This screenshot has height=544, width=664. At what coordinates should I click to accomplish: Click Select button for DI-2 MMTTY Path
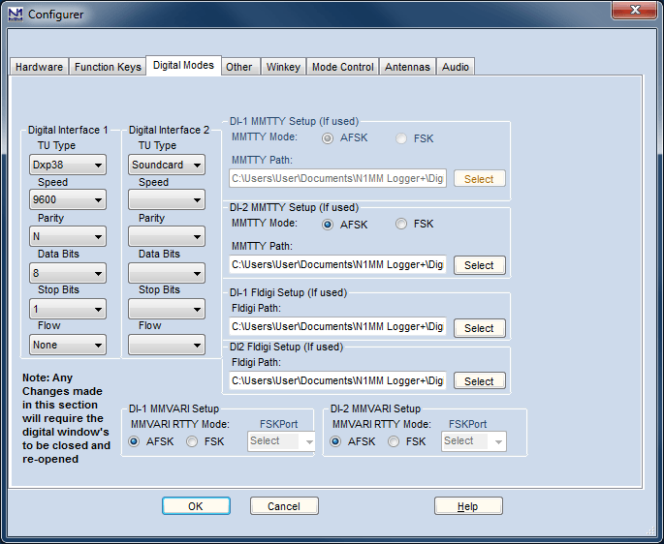click(480, 265)
